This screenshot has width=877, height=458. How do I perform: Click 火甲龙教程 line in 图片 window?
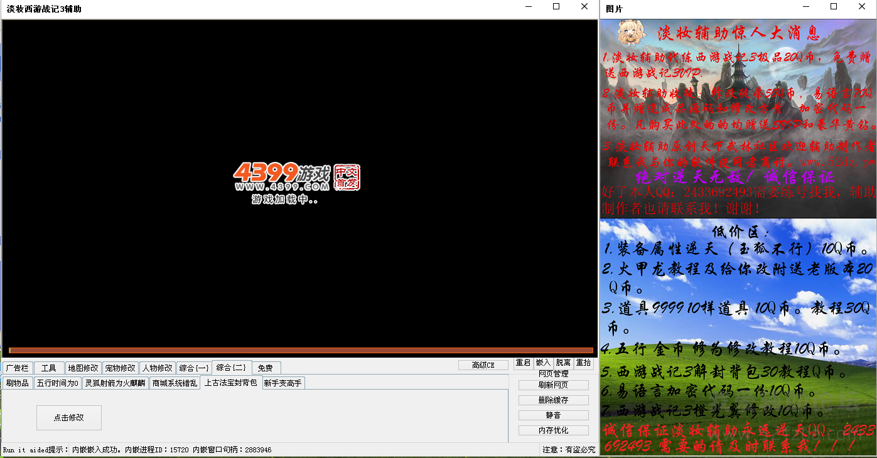[x=738, y=278]
